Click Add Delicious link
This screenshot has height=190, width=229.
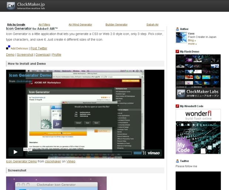point(19,48)
